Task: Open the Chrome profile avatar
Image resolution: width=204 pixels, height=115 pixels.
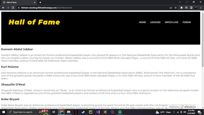Action: point(196,8)
